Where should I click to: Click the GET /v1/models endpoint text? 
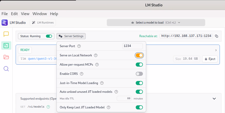(32, 107)
